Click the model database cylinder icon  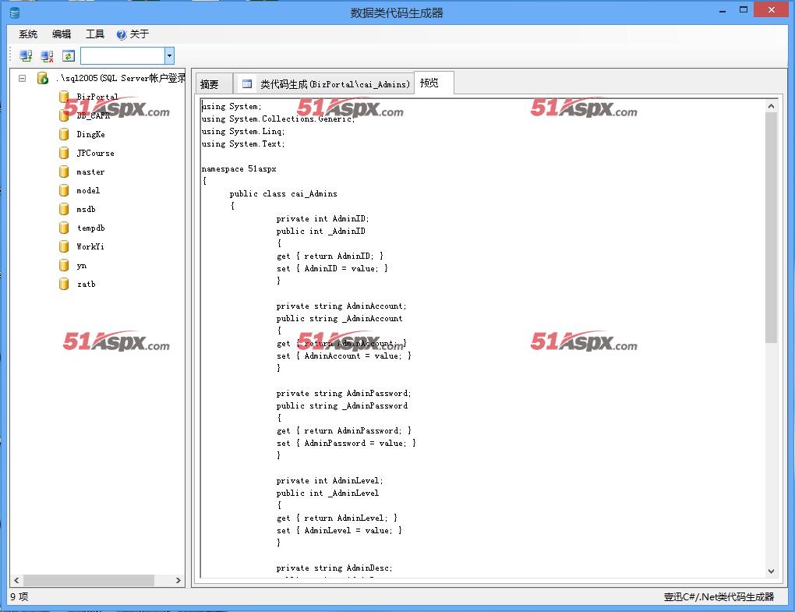click(x=64, y=190)
